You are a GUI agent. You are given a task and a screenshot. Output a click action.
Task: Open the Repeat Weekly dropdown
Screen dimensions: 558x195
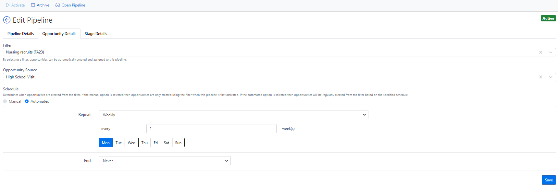pyautogui.click(x=233, y=115)
